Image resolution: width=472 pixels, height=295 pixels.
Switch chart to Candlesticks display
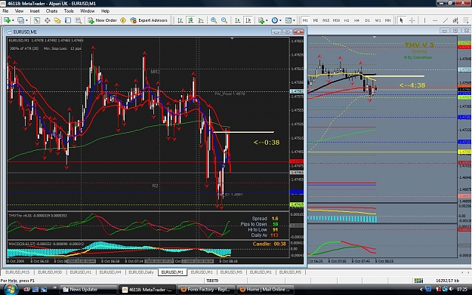coord(190,20)
